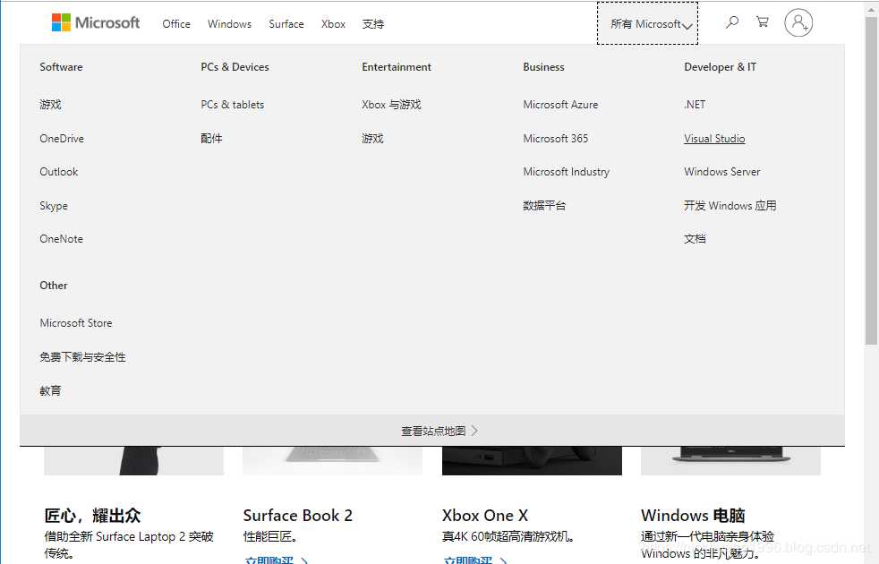Image resolution: width=879 pixels, height=564 pixels.
Task: Click the Xbox One X title
Action: click(485, 516)
